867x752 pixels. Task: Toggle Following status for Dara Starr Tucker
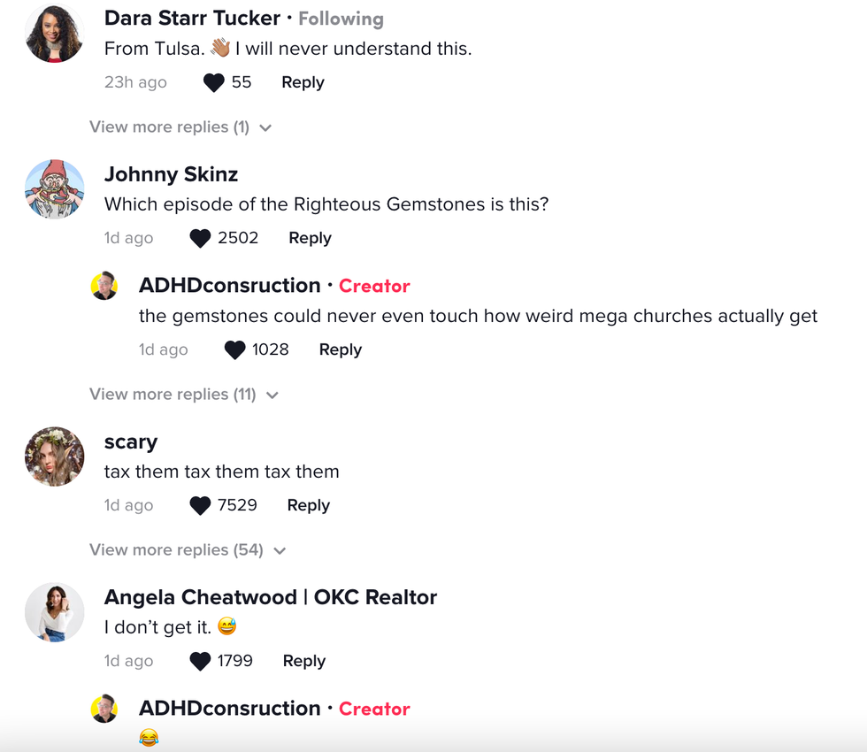[x=341, y=18]
